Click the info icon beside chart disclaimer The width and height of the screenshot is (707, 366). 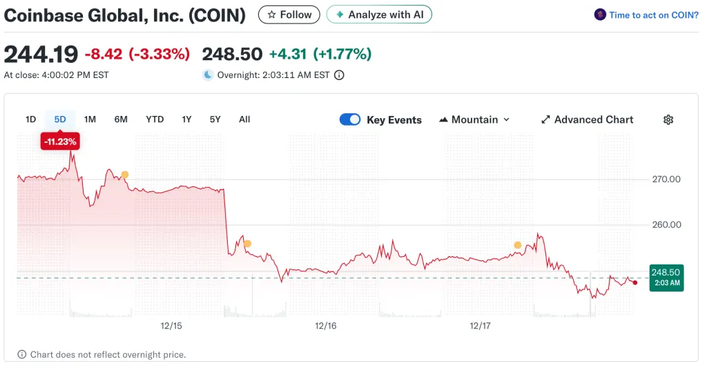[21, 354]
